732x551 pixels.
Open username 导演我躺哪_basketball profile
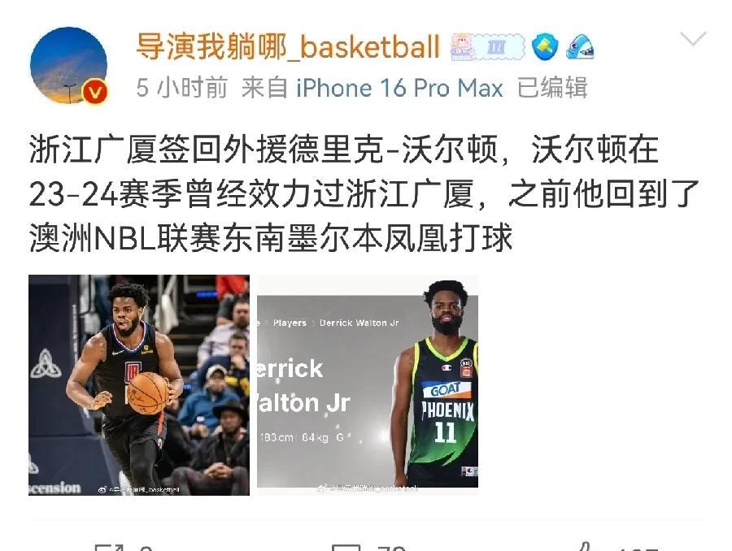pyautogui.click(x=288, y=47)
